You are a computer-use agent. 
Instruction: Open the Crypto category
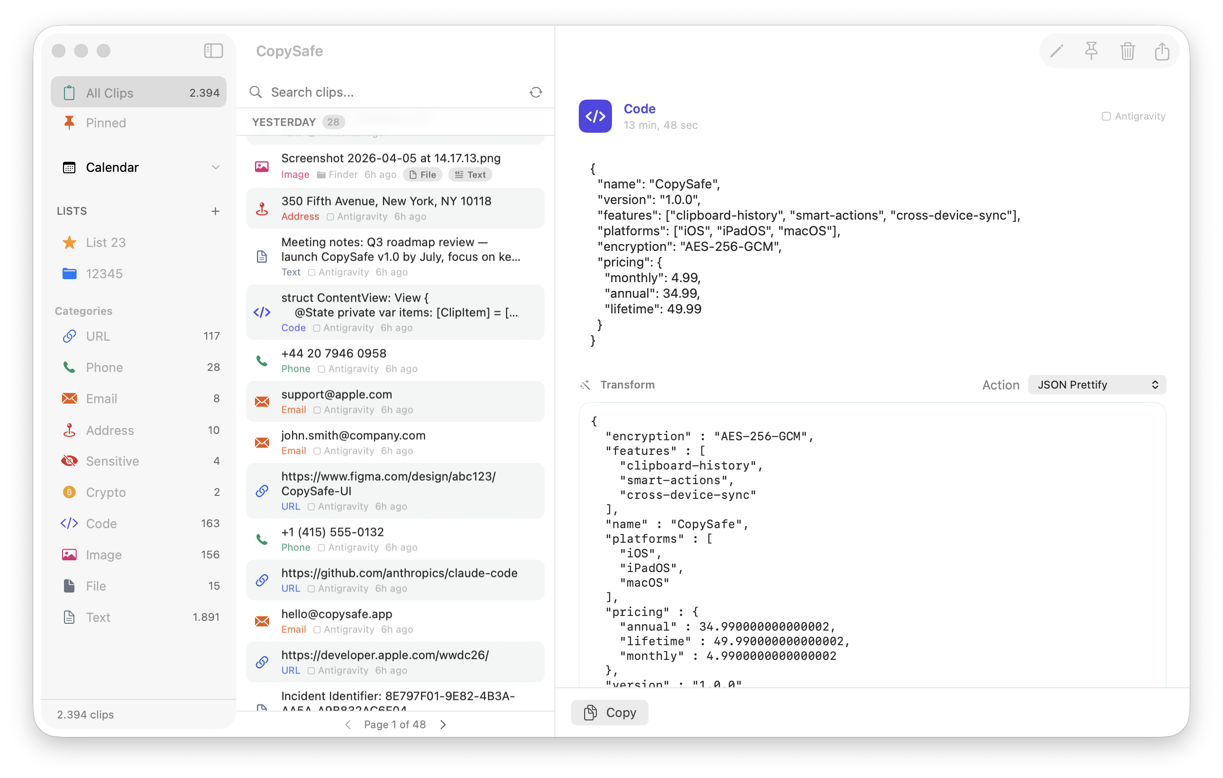105,492
